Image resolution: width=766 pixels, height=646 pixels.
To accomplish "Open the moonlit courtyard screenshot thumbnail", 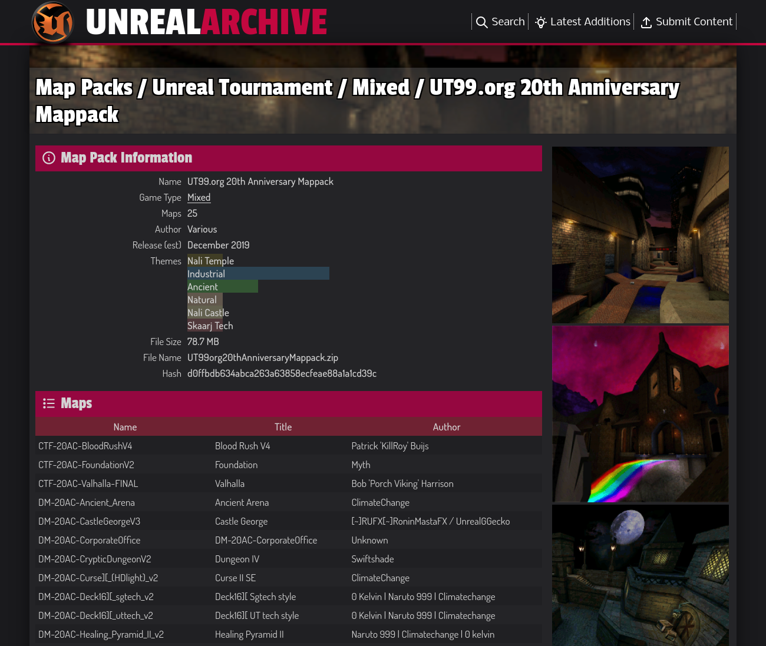I will pos(640,575).
